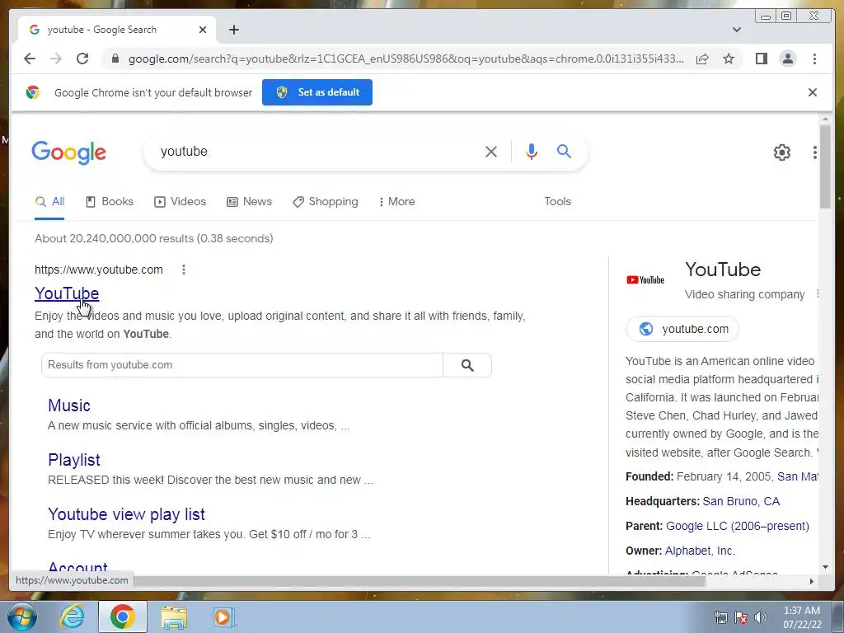
Task: Reload the current page
Action: pyautogui.click(x=82, y=59)
